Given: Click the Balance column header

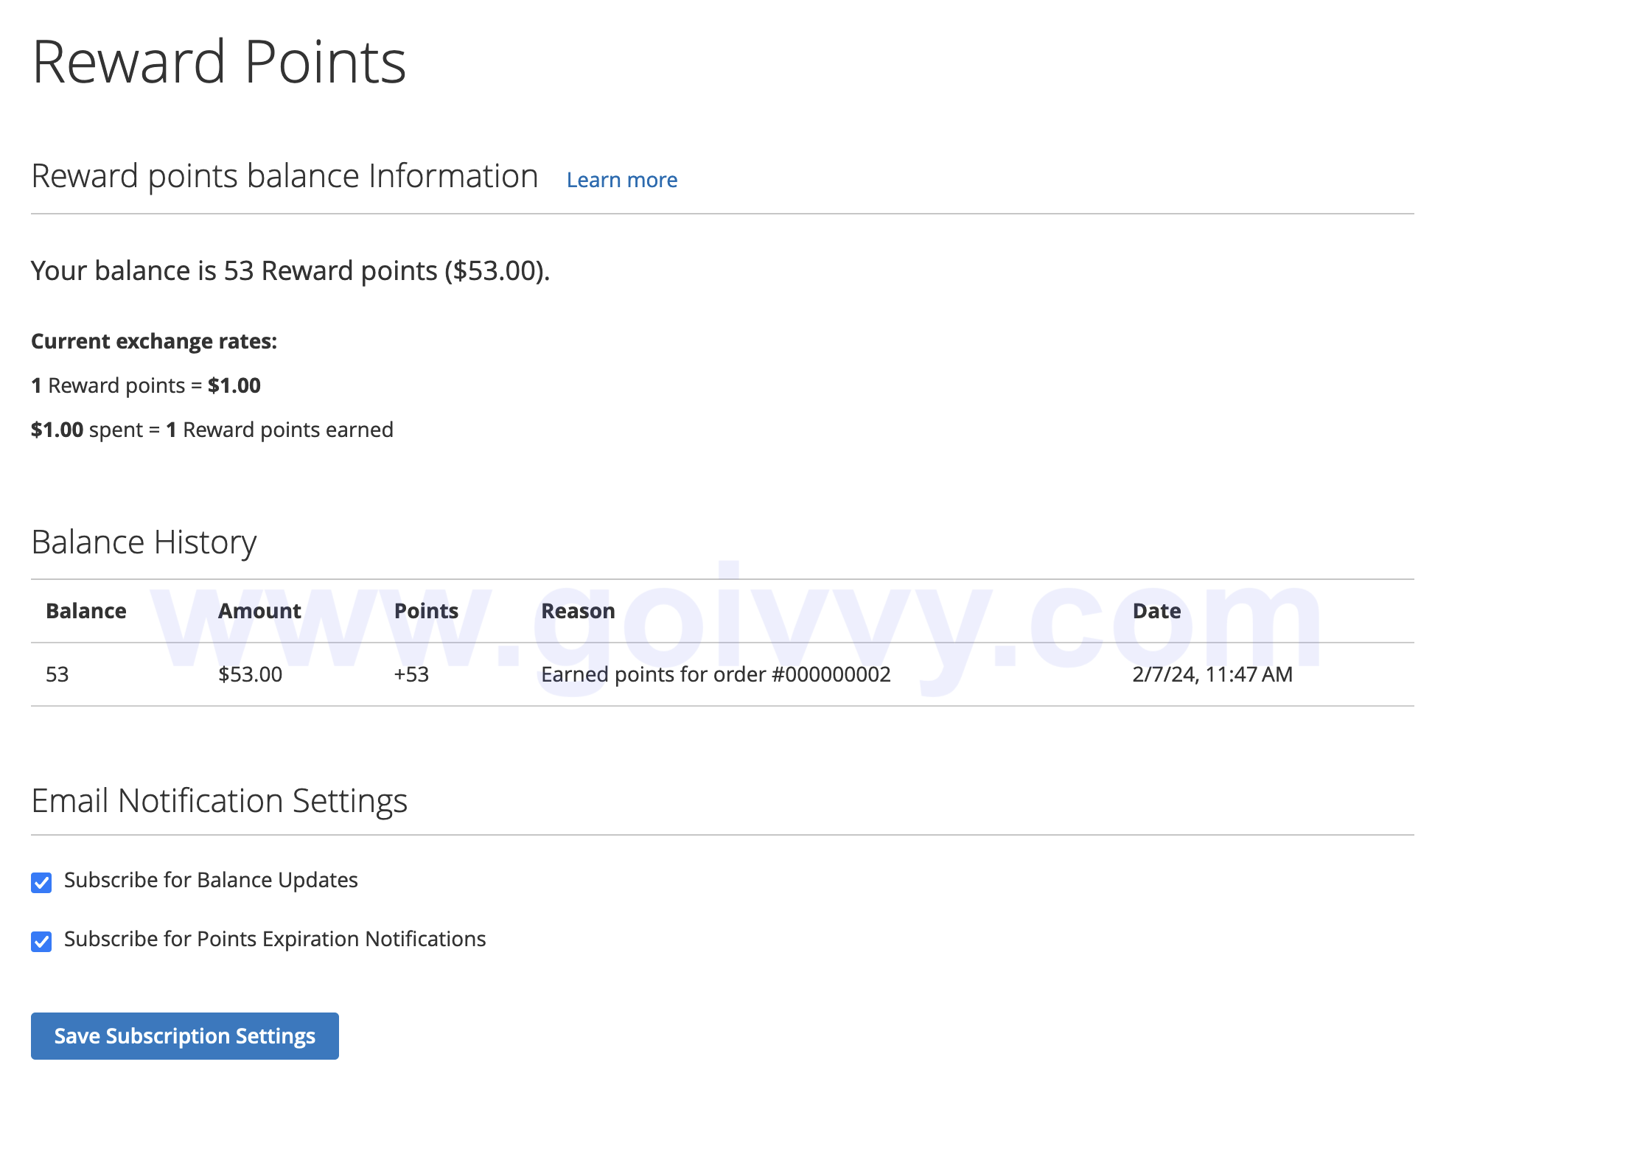Looking at the screenshot, I should point(85,610).
